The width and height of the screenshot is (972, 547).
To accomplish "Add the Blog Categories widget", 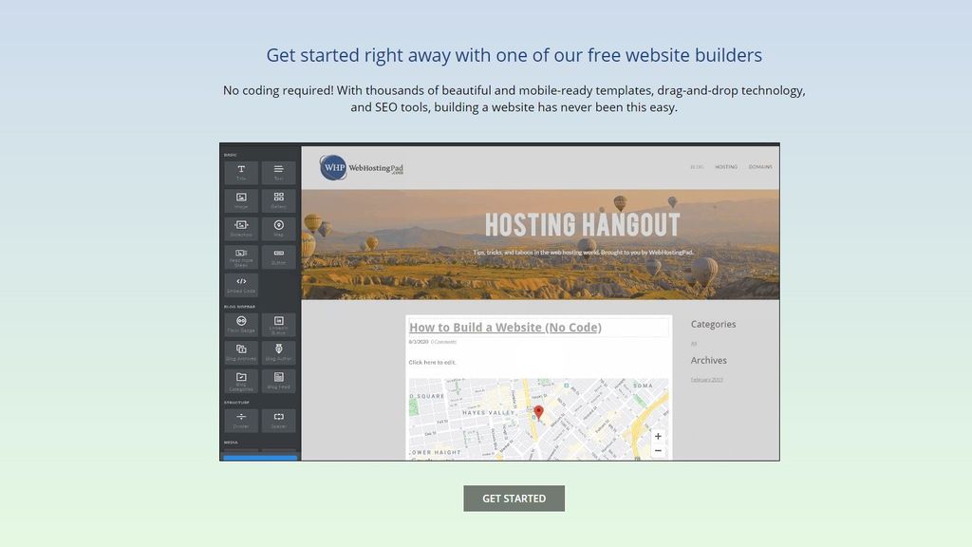I will (242, 381).
